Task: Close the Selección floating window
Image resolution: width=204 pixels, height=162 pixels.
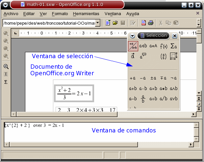Action: [175, 36]
